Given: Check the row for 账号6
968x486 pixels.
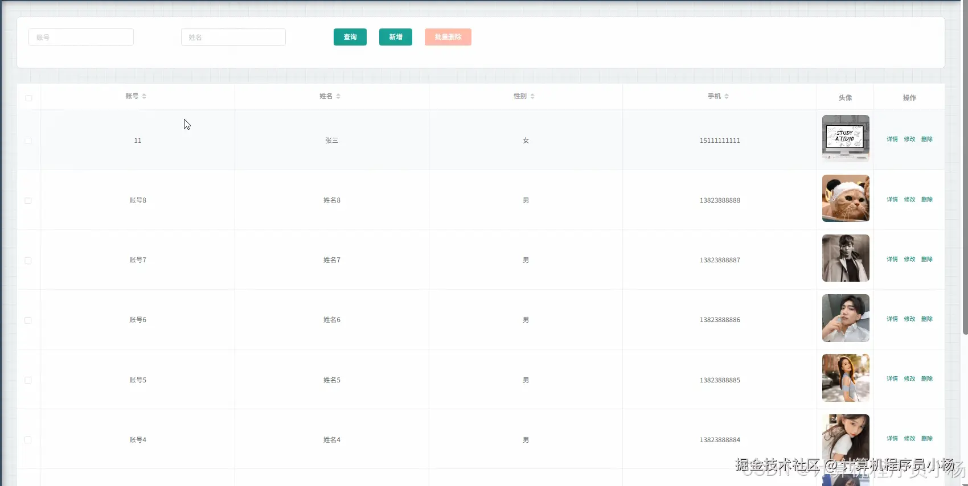Looking at the screenshot, I should pyautogui.click(x=28, y=320).
